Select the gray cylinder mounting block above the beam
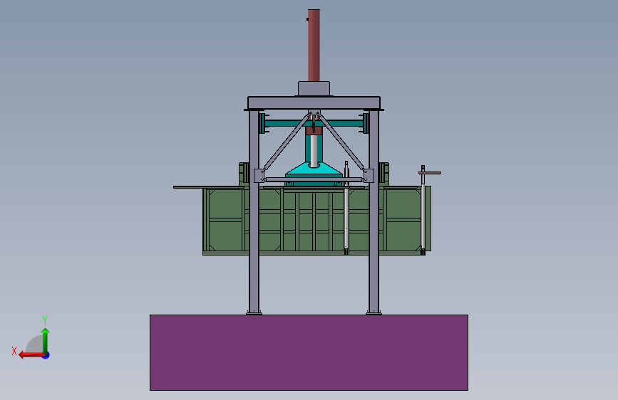The width and height of the screenshot is (618, 400). (x=314, y=88)
